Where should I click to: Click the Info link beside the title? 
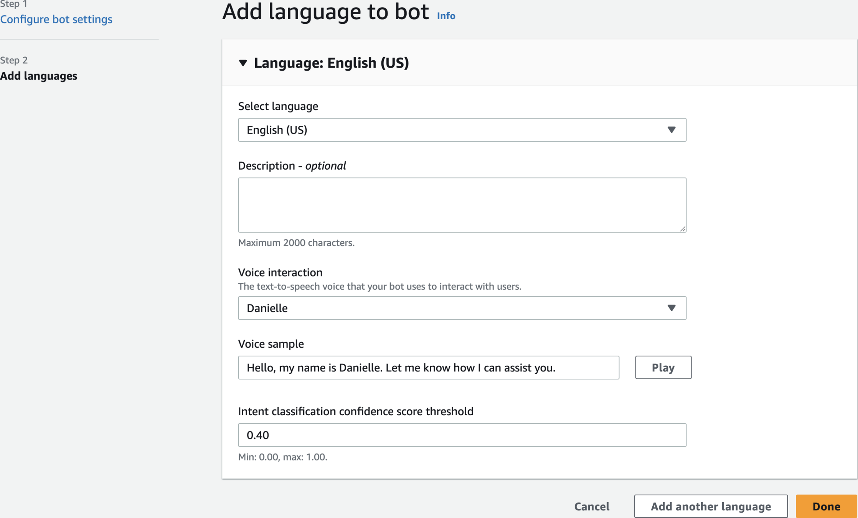coord(446,16)
